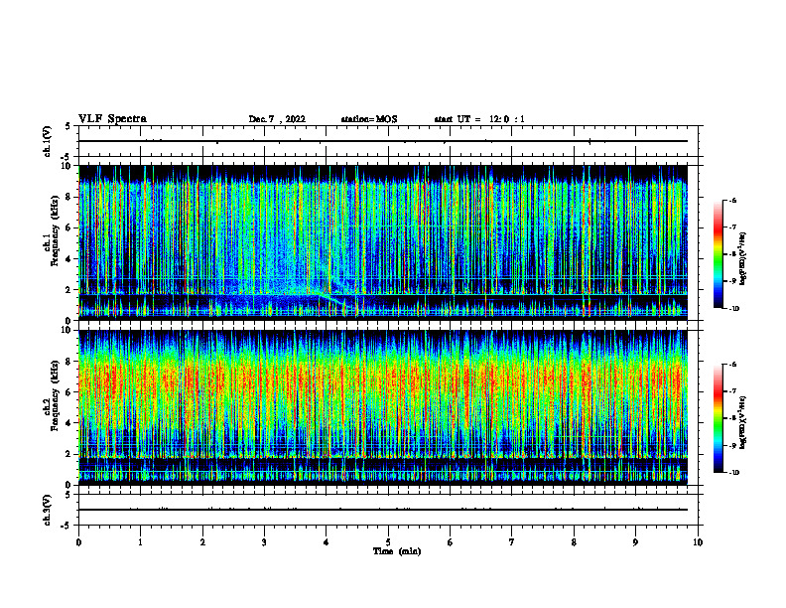Screen dimensions: 786x608
Task: Click the "ch.1(V)" axis label
Action: (48, 141)
